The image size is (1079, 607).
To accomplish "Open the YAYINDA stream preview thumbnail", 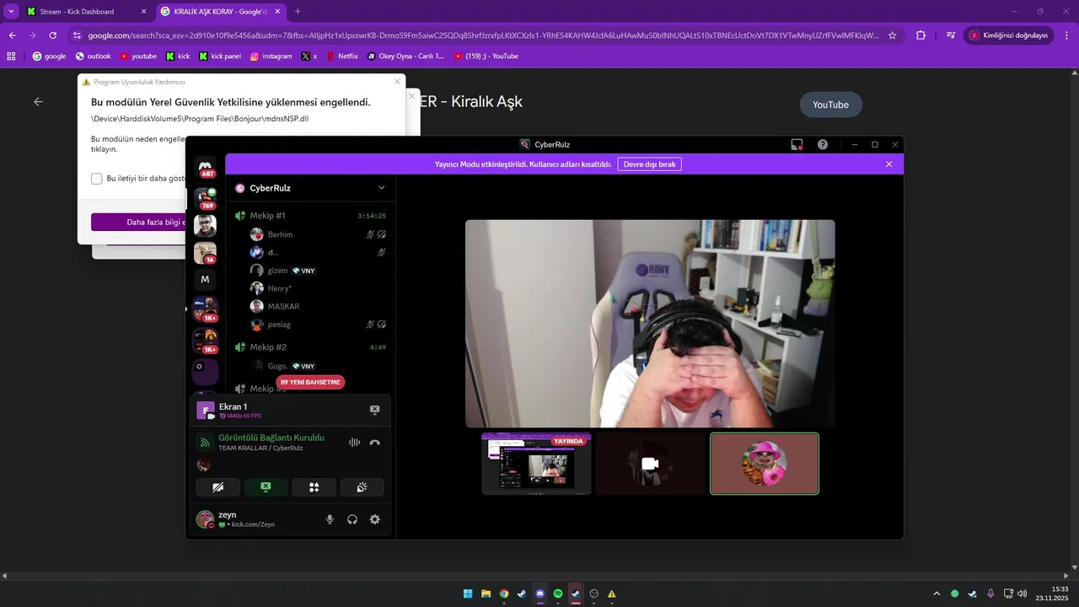I will click(x=536, y=464).
